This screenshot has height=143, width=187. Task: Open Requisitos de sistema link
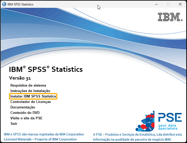pos(28,85)
